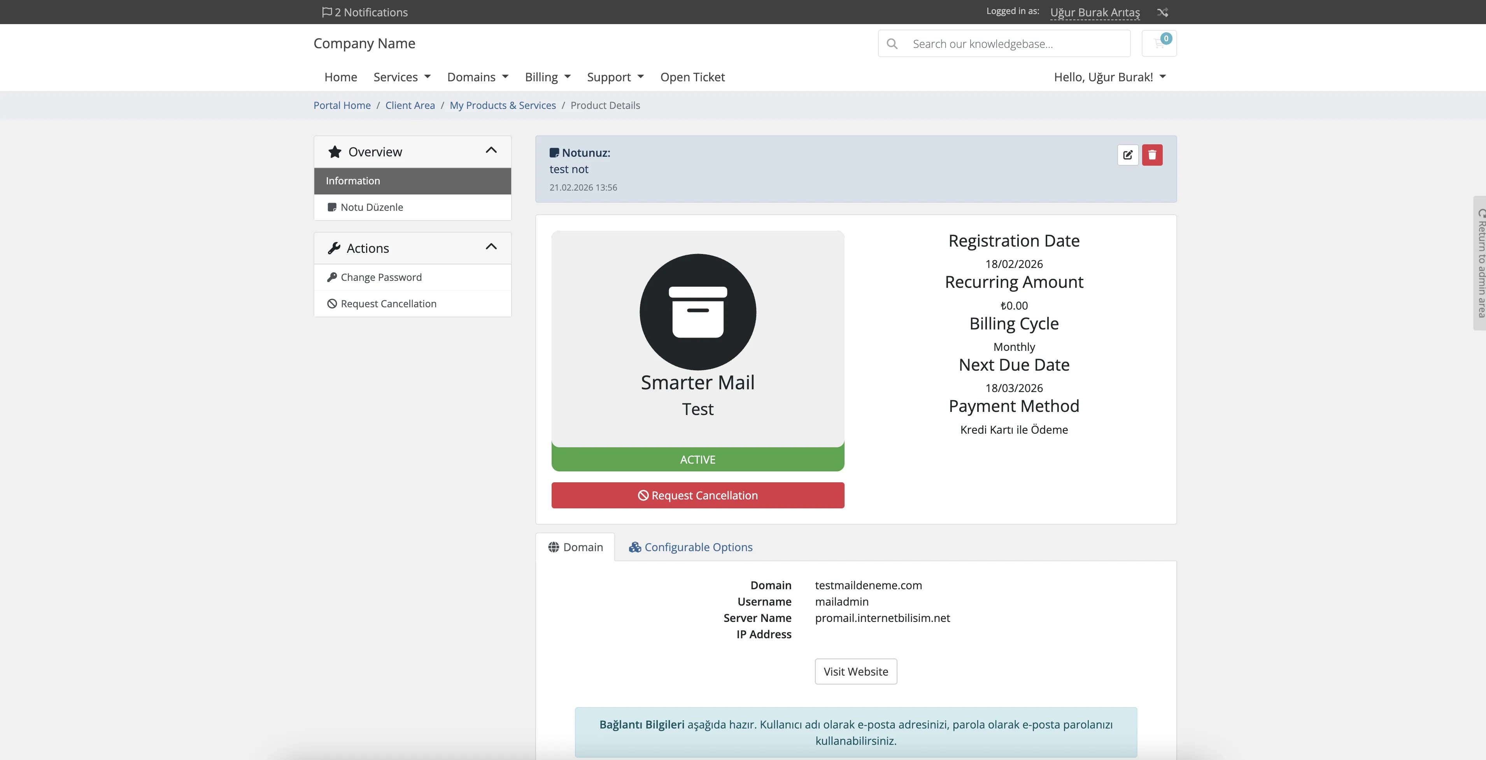Click the recurring amount ₺0.00 value
The height and width of the screenshot is (760, 1486).
pyautogui.click(x=1013, y=306)
